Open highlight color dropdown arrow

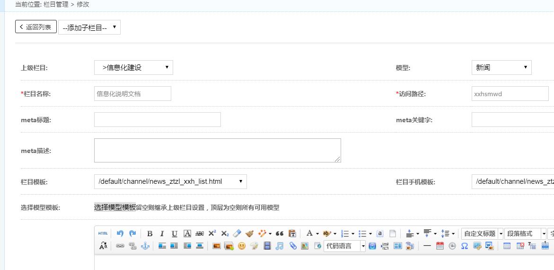[335, 234]
